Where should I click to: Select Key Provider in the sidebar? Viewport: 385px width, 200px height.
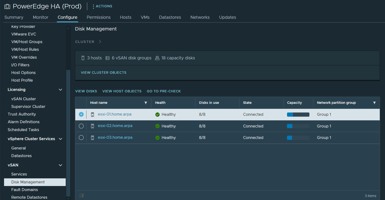23,26
